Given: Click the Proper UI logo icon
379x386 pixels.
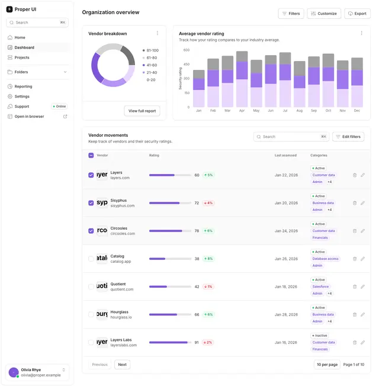Looking at the screenshot, I should (9, 9).
